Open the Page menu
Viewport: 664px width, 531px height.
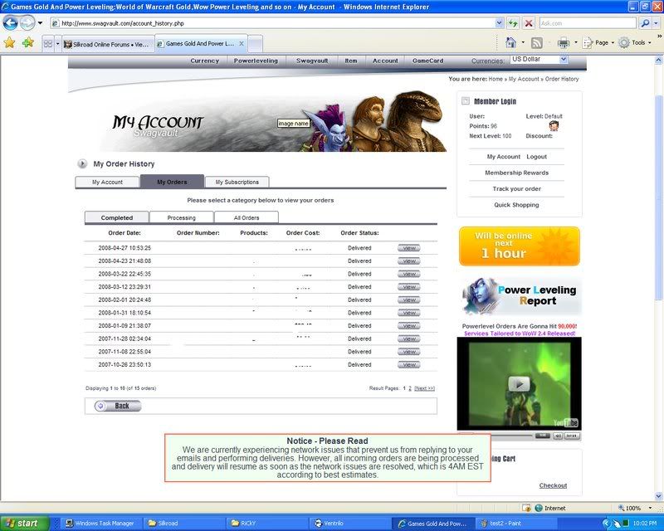coord(598,42)
